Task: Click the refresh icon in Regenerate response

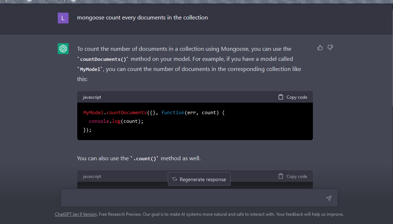Action: 175,179
